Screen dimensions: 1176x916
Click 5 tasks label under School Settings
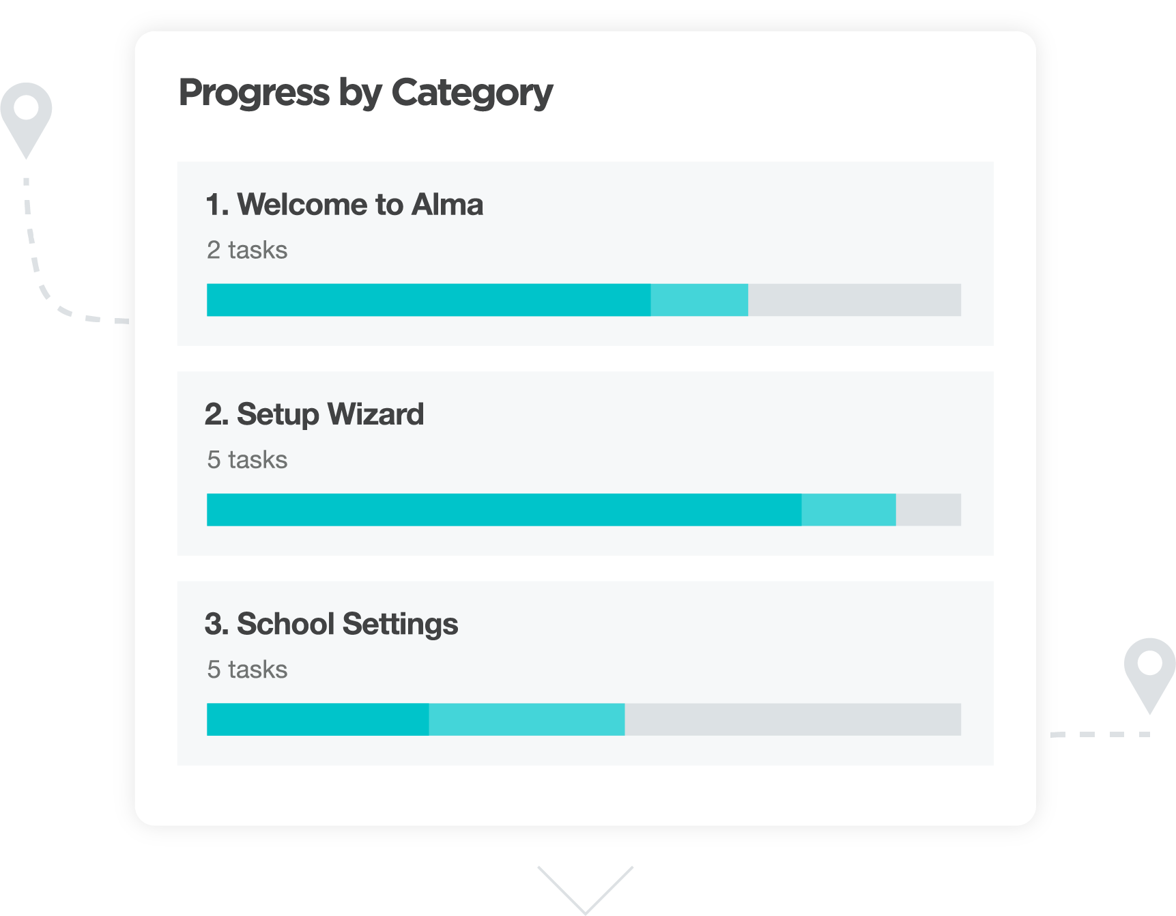(247, 669)
